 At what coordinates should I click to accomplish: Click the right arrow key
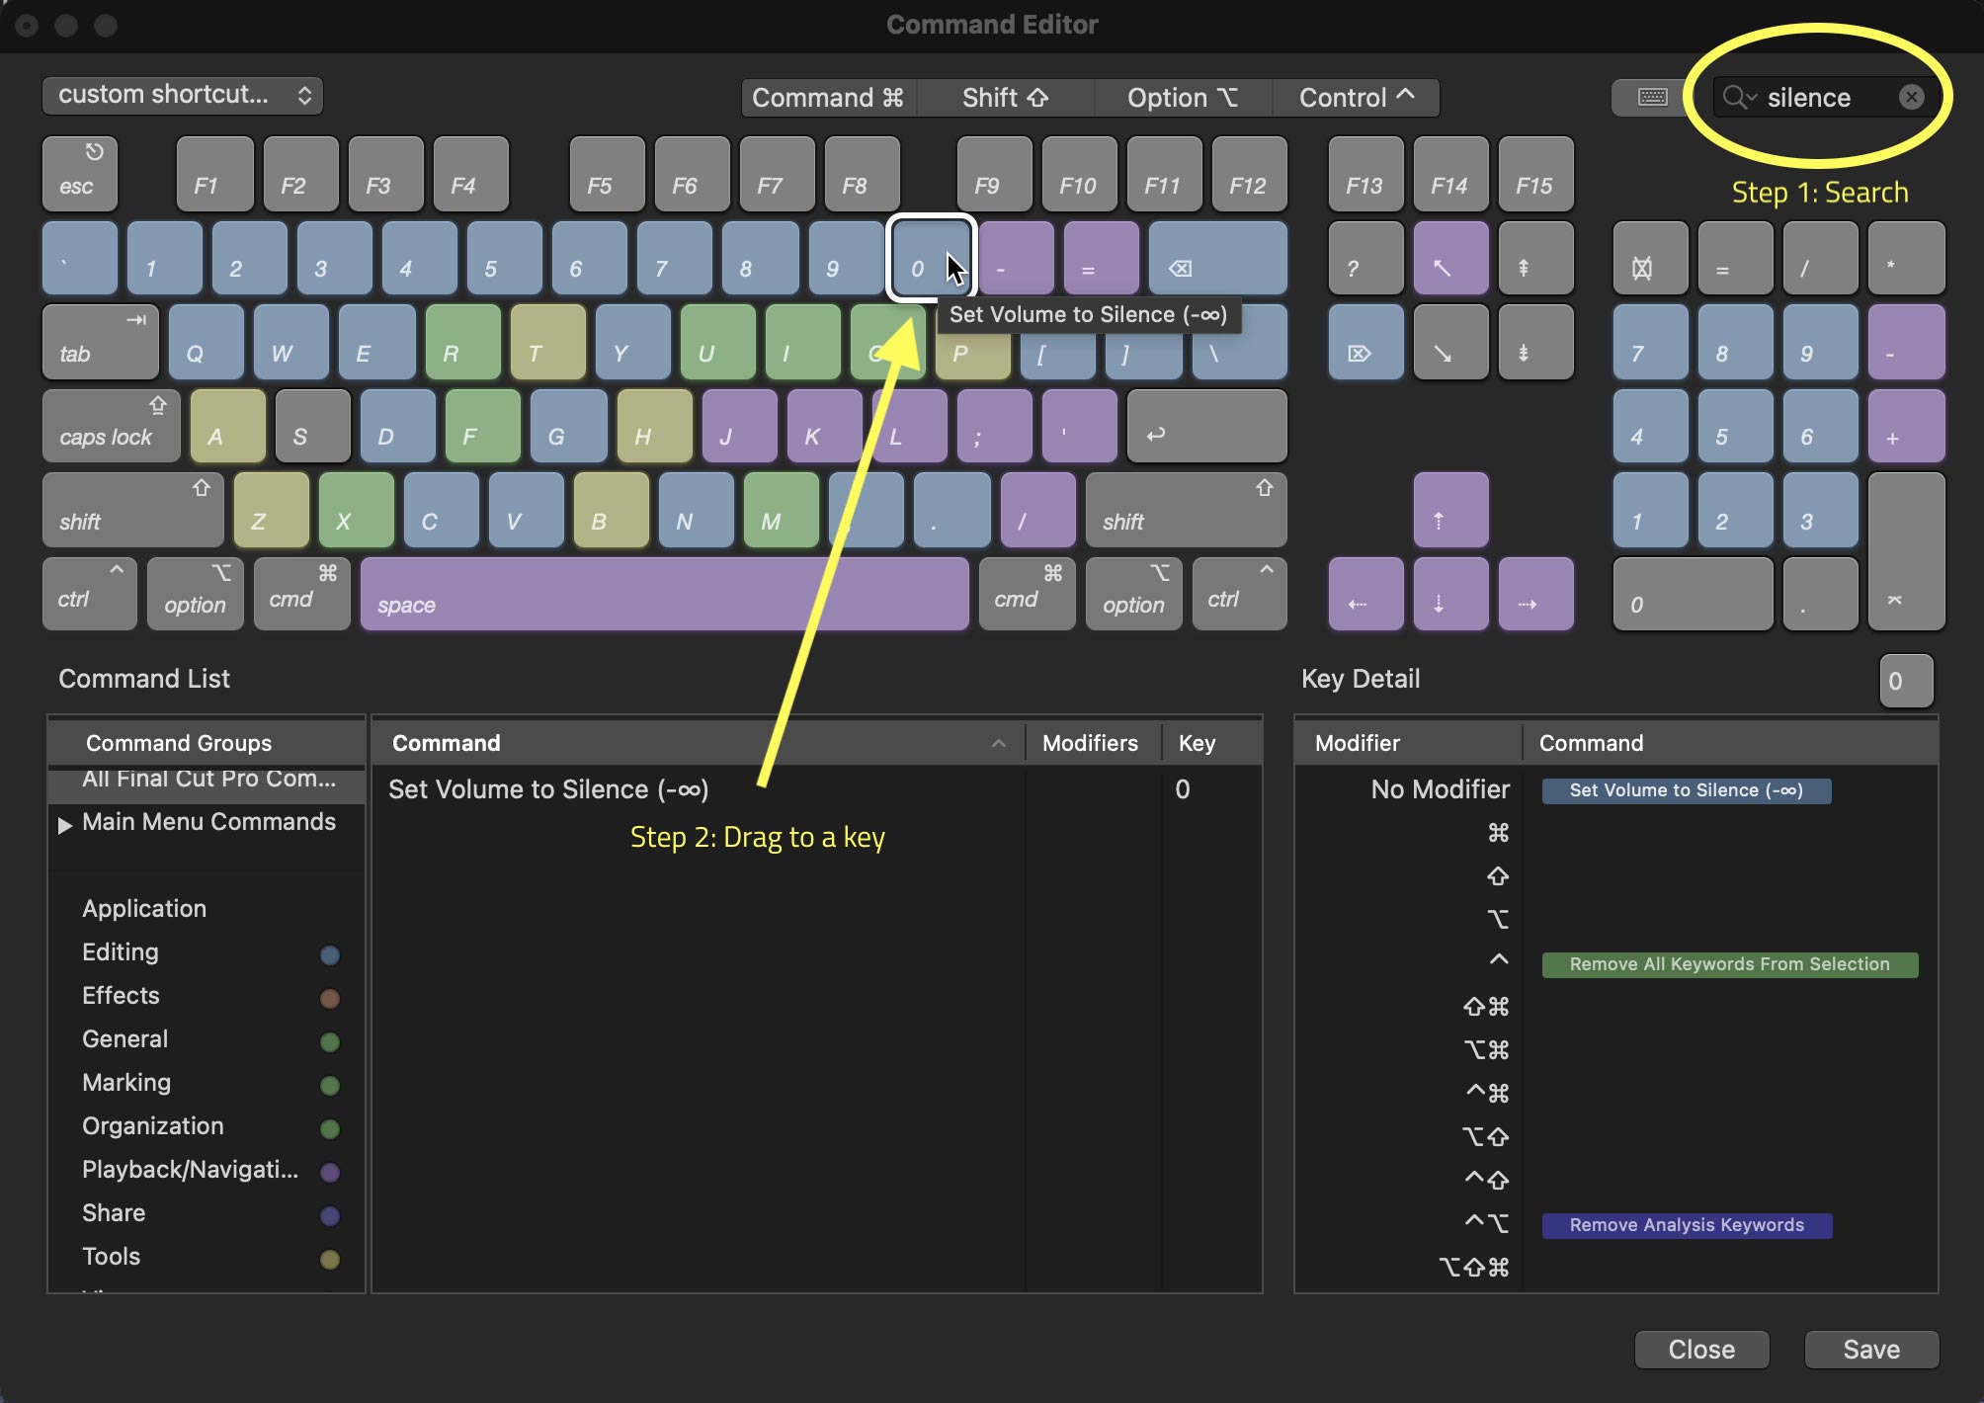(x=1535, y=594)
